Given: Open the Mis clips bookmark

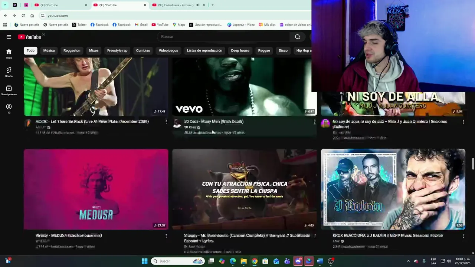Looking at the screenshot, I should 267,25.
